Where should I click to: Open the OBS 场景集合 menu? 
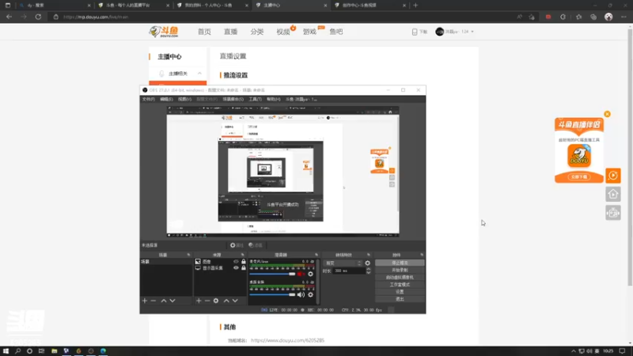point(233,100)
